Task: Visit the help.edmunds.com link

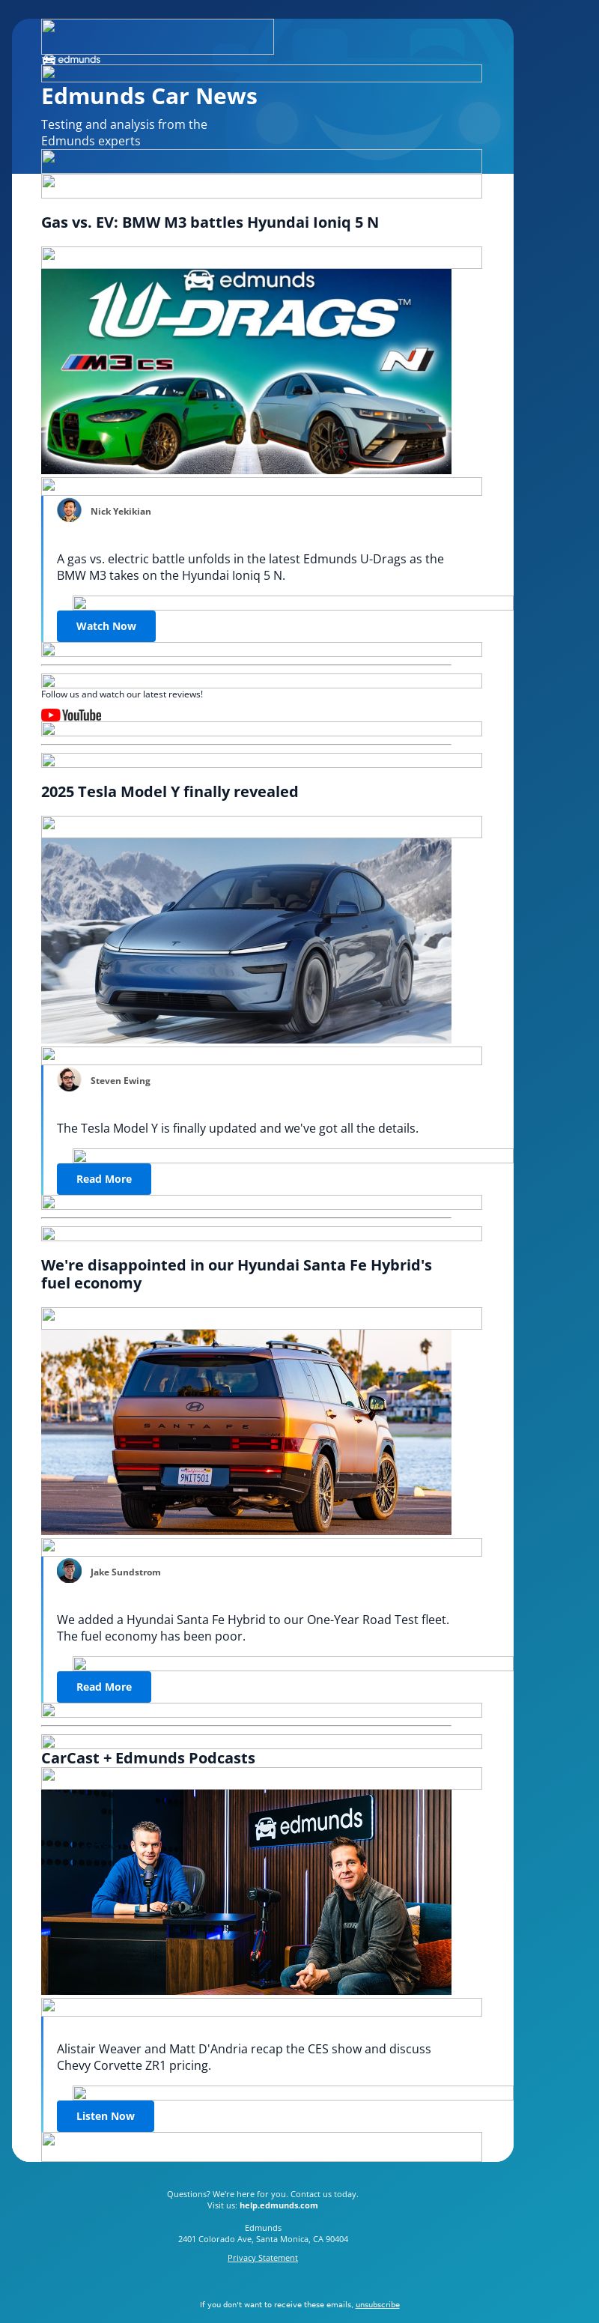Action: pos(279,2205)
